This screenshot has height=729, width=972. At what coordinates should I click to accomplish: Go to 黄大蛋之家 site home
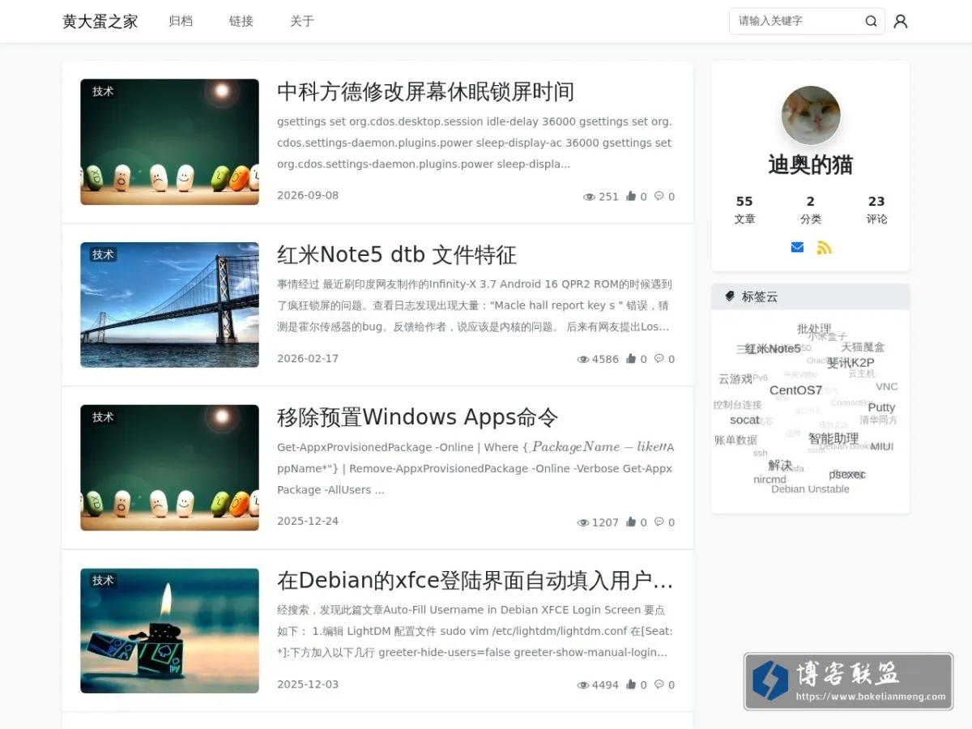pos(100,21)
